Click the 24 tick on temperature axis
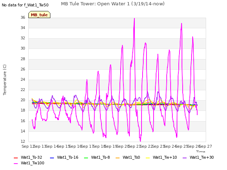 pyautogui.click(x=23, y=79)
